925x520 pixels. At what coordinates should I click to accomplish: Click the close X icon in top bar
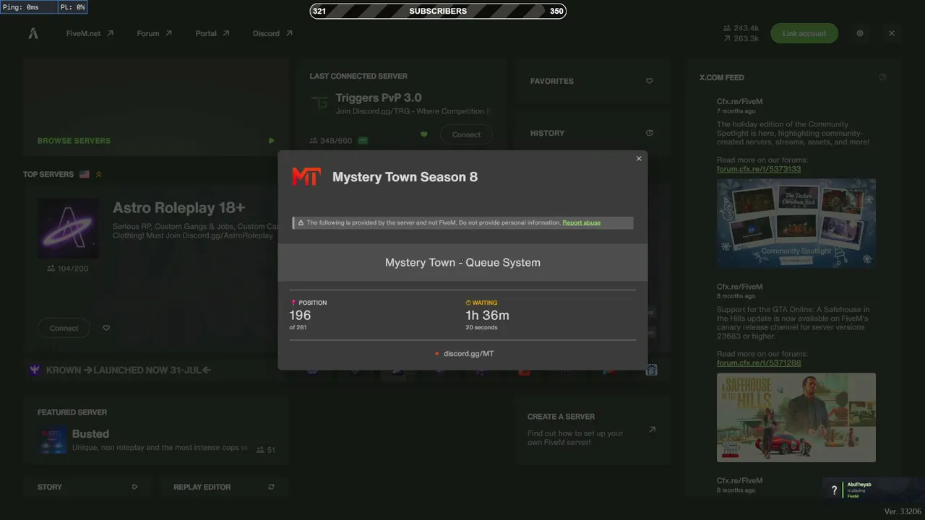(x=892, y=33)
